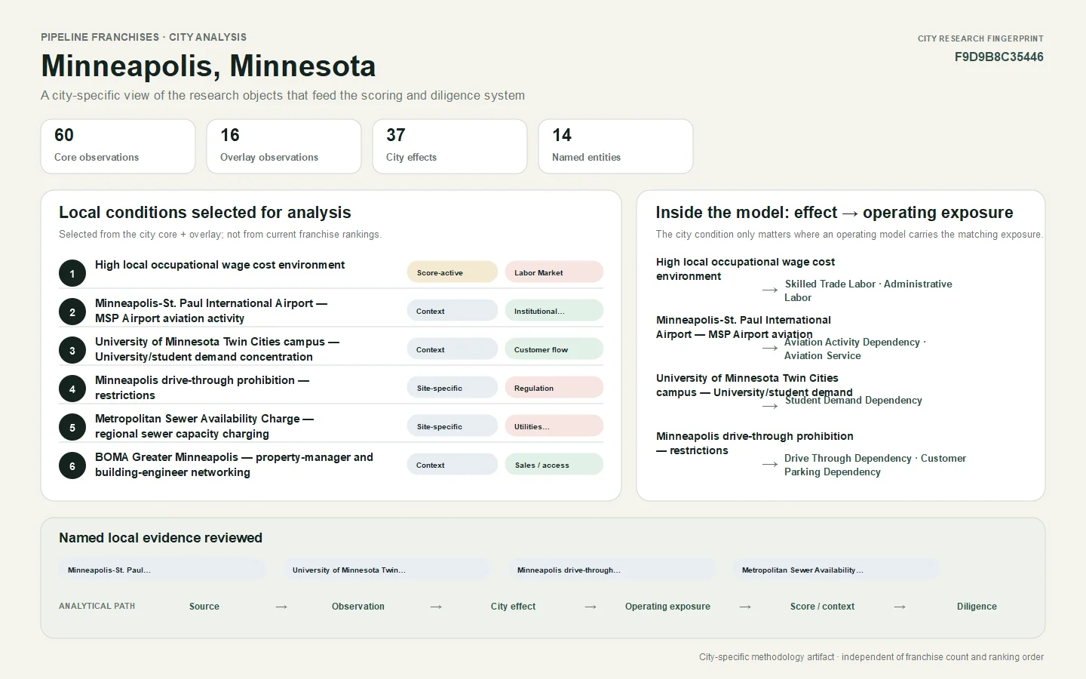The image size is (1086, 679).
Task: Click the Named local evidence reviewed heading
Action: (161, 538)
